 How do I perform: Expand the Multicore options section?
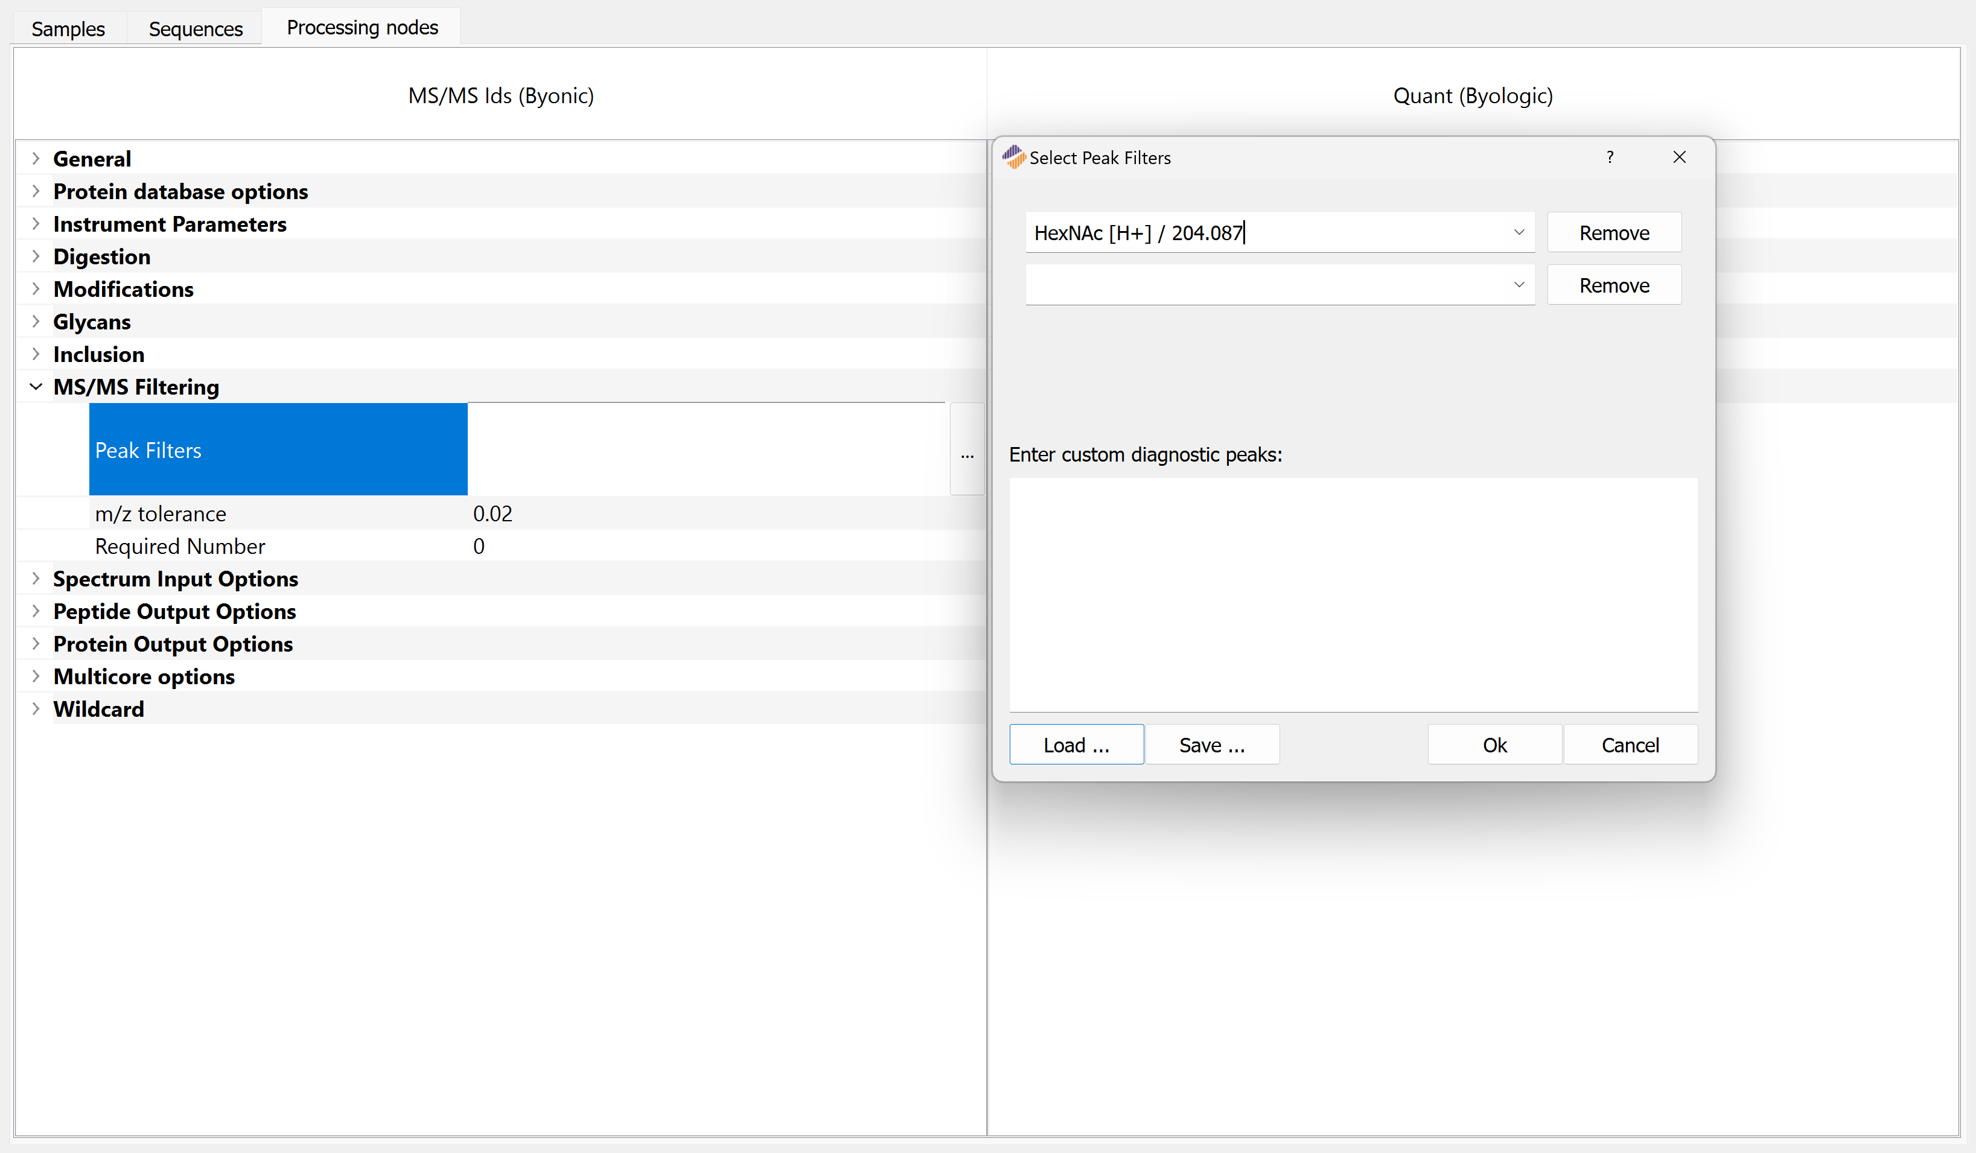tap(36, 676)
